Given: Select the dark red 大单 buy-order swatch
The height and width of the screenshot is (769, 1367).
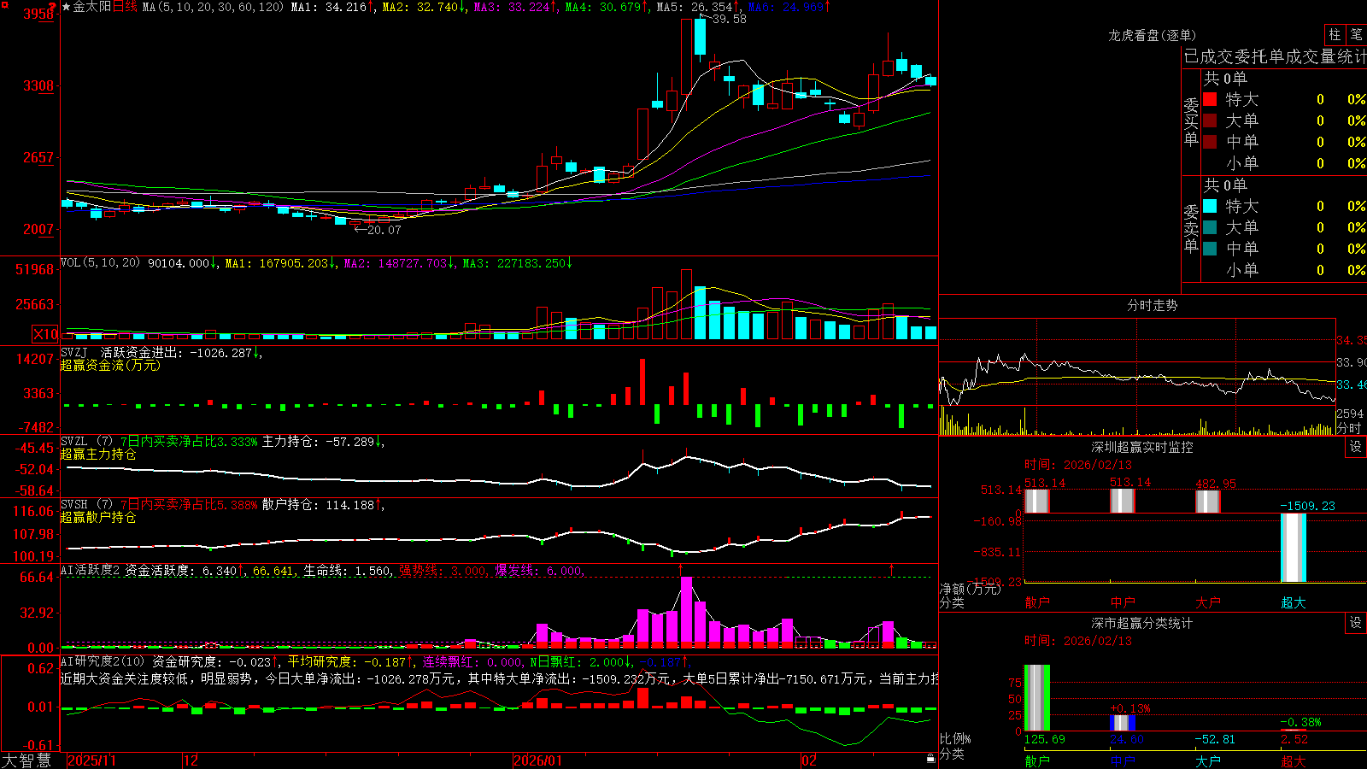Looking at the screenshot, I should (x=1210, y=120).
